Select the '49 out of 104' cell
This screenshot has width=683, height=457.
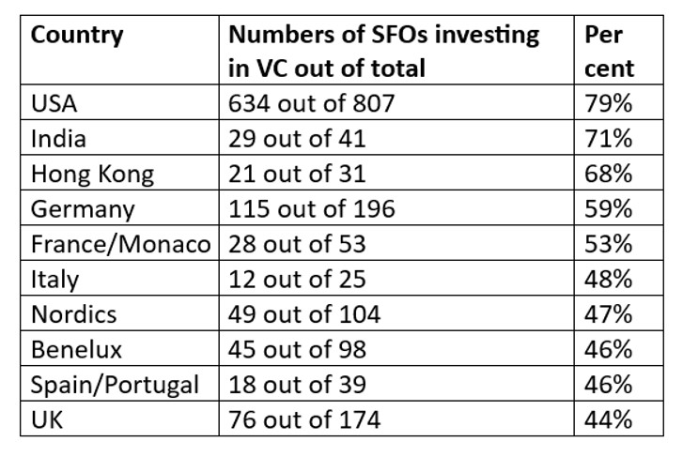coord(304,313)
